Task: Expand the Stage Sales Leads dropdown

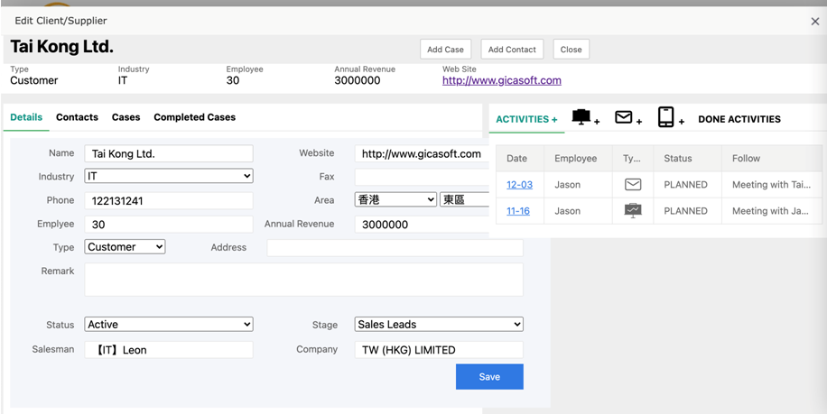Action: pos(439,325)
